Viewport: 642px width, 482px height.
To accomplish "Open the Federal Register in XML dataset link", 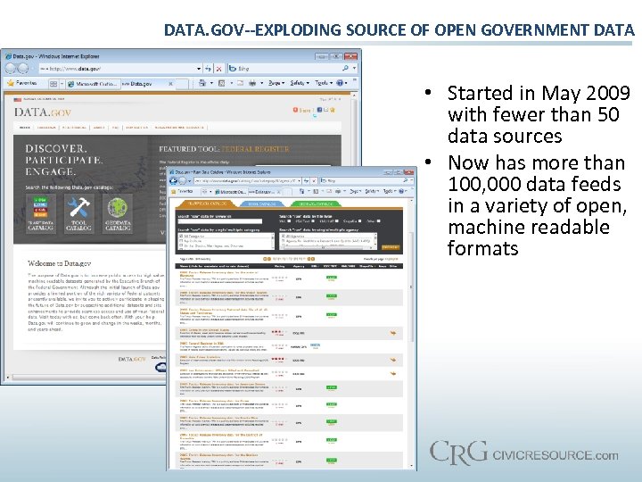I will (x=202, y=343).
